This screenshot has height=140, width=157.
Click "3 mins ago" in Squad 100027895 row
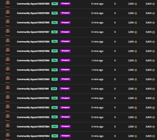(97, 23)
